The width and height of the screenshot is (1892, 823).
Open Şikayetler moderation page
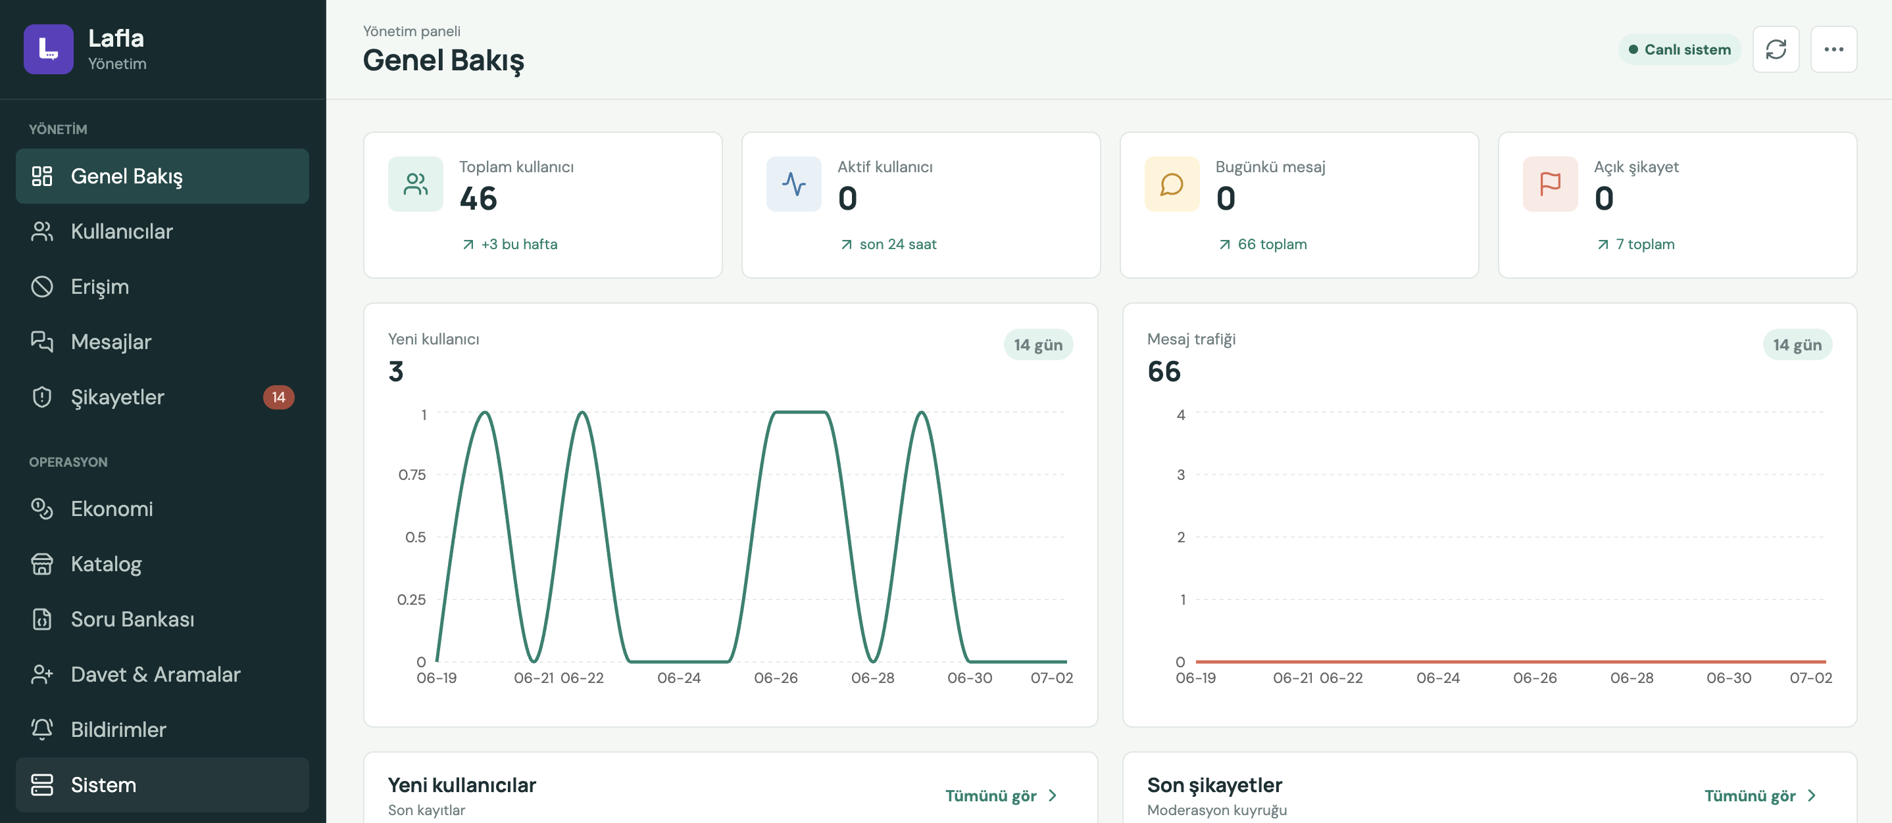162,397
